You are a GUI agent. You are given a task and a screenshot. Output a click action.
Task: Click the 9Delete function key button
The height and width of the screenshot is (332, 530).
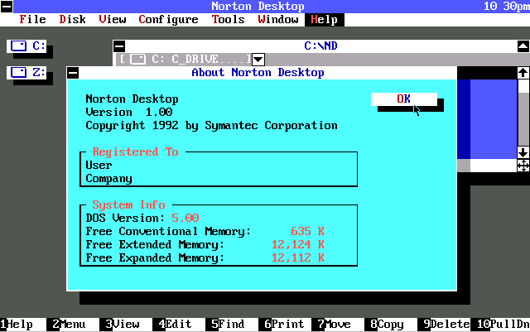click(x=444, y=325)
